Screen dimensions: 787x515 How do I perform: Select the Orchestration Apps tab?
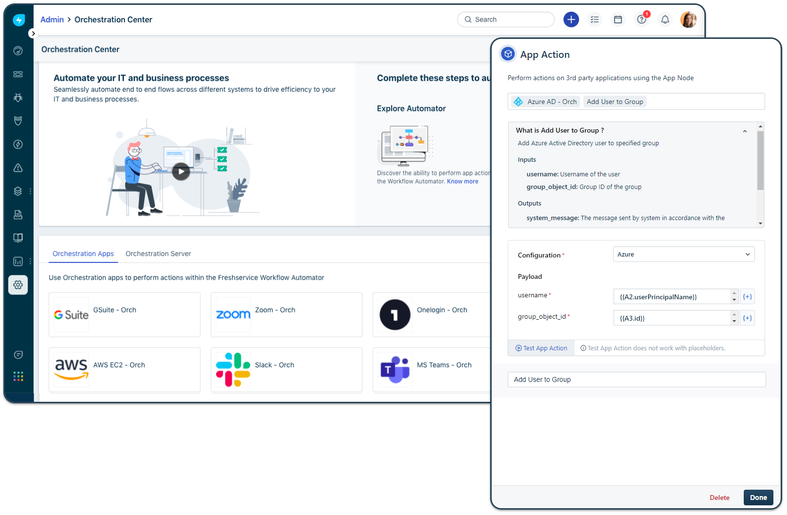[x=83, y=254]
